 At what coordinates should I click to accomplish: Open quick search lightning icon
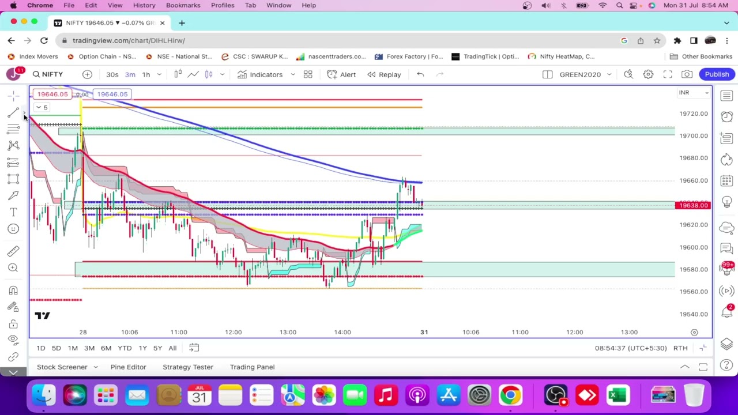[628, 74]
